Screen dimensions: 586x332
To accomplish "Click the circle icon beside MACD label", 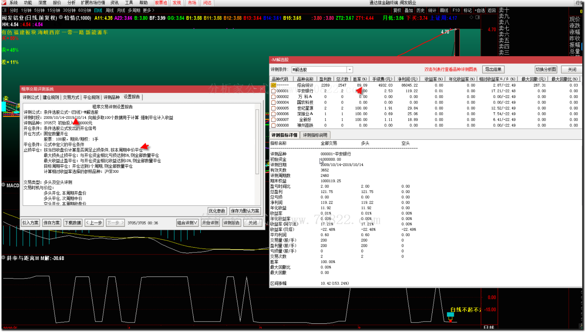I will (x=3, y=185).
